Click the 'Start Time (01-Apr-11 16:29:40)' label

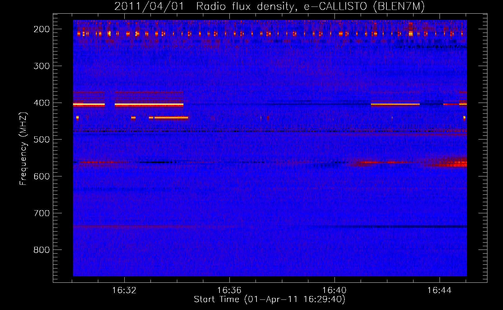tap(270, 299)
